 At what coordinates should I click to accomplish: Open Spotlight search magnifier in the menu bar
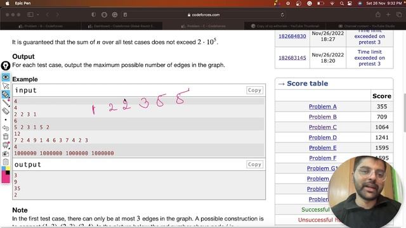(342, 3)
